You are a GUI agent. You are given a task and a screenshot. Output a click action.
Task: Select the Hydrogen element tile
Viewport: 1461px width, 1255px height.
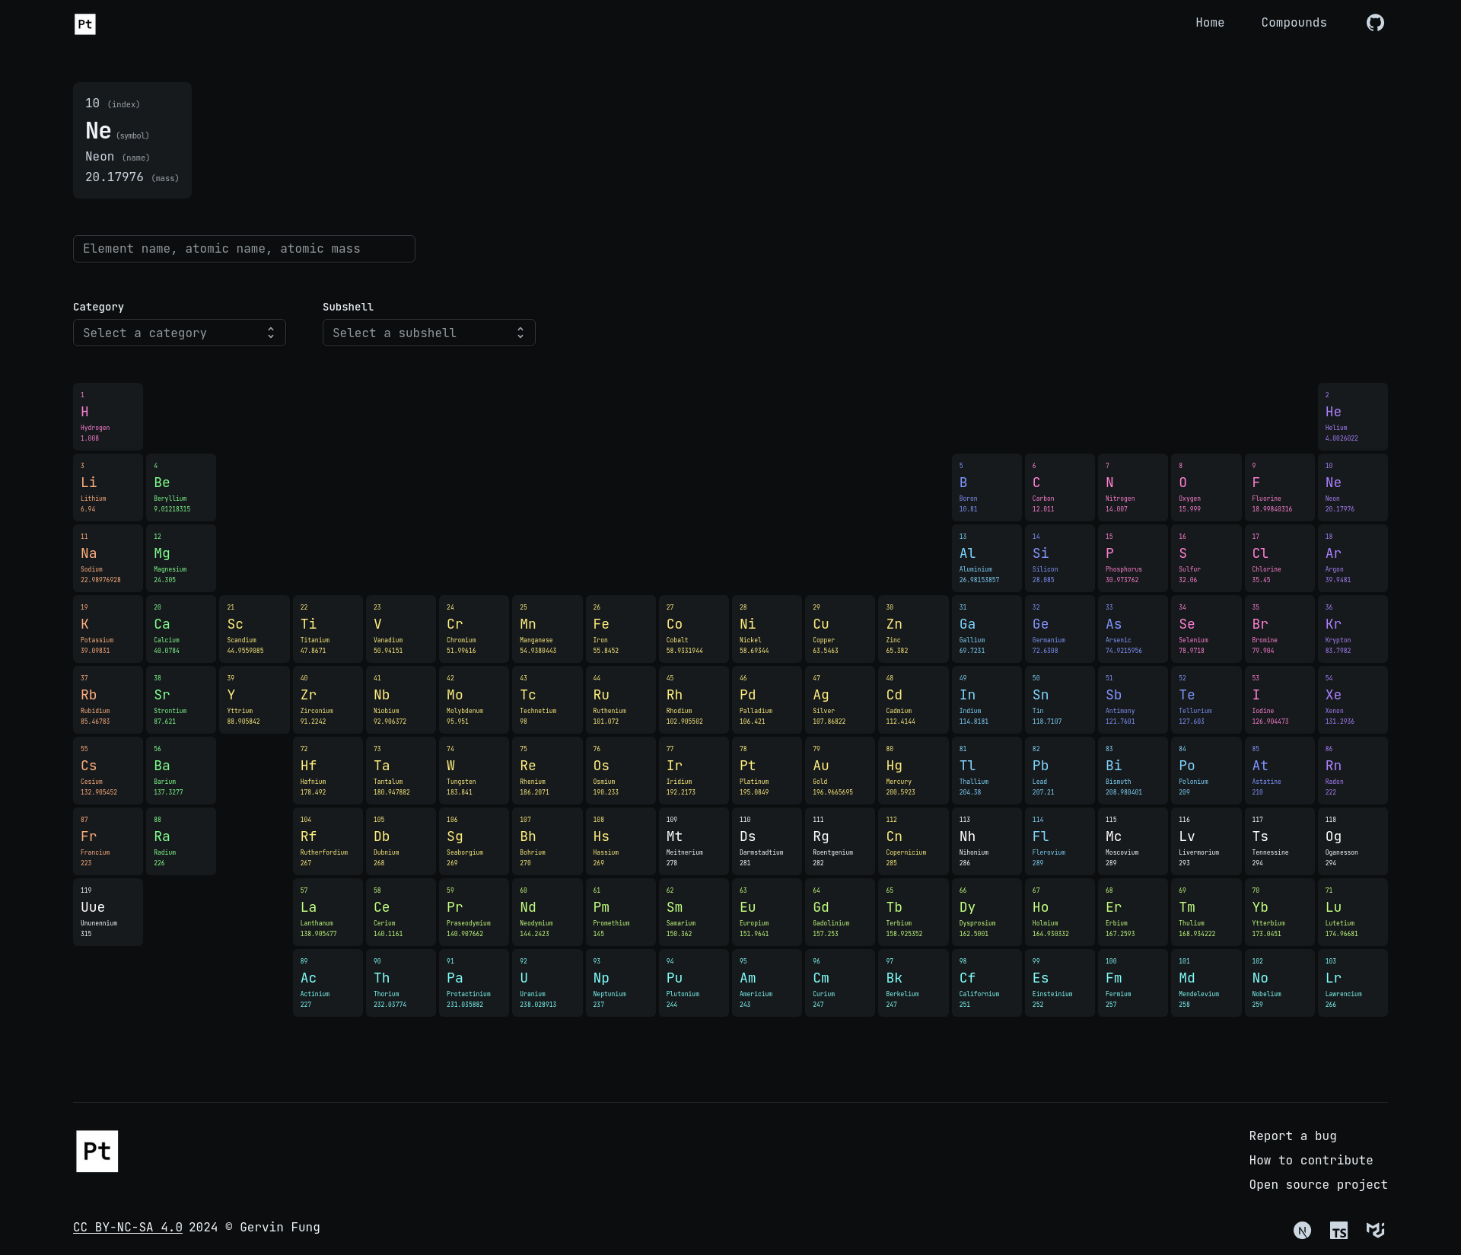(108, 416)
